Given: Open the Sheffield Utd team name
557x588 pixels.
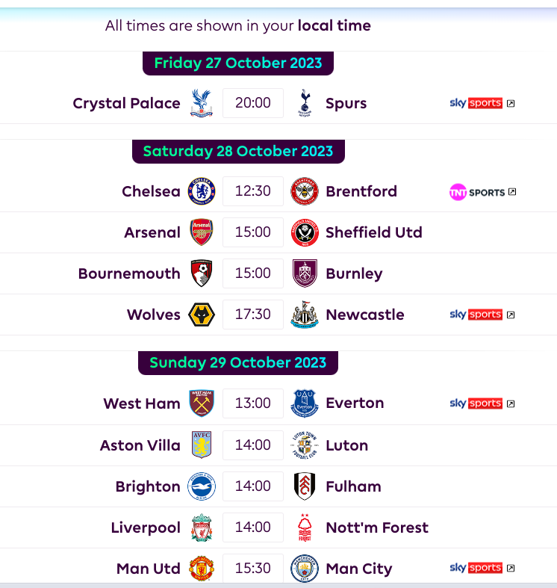Looking at the screenshot, I should tap(374, 232).
